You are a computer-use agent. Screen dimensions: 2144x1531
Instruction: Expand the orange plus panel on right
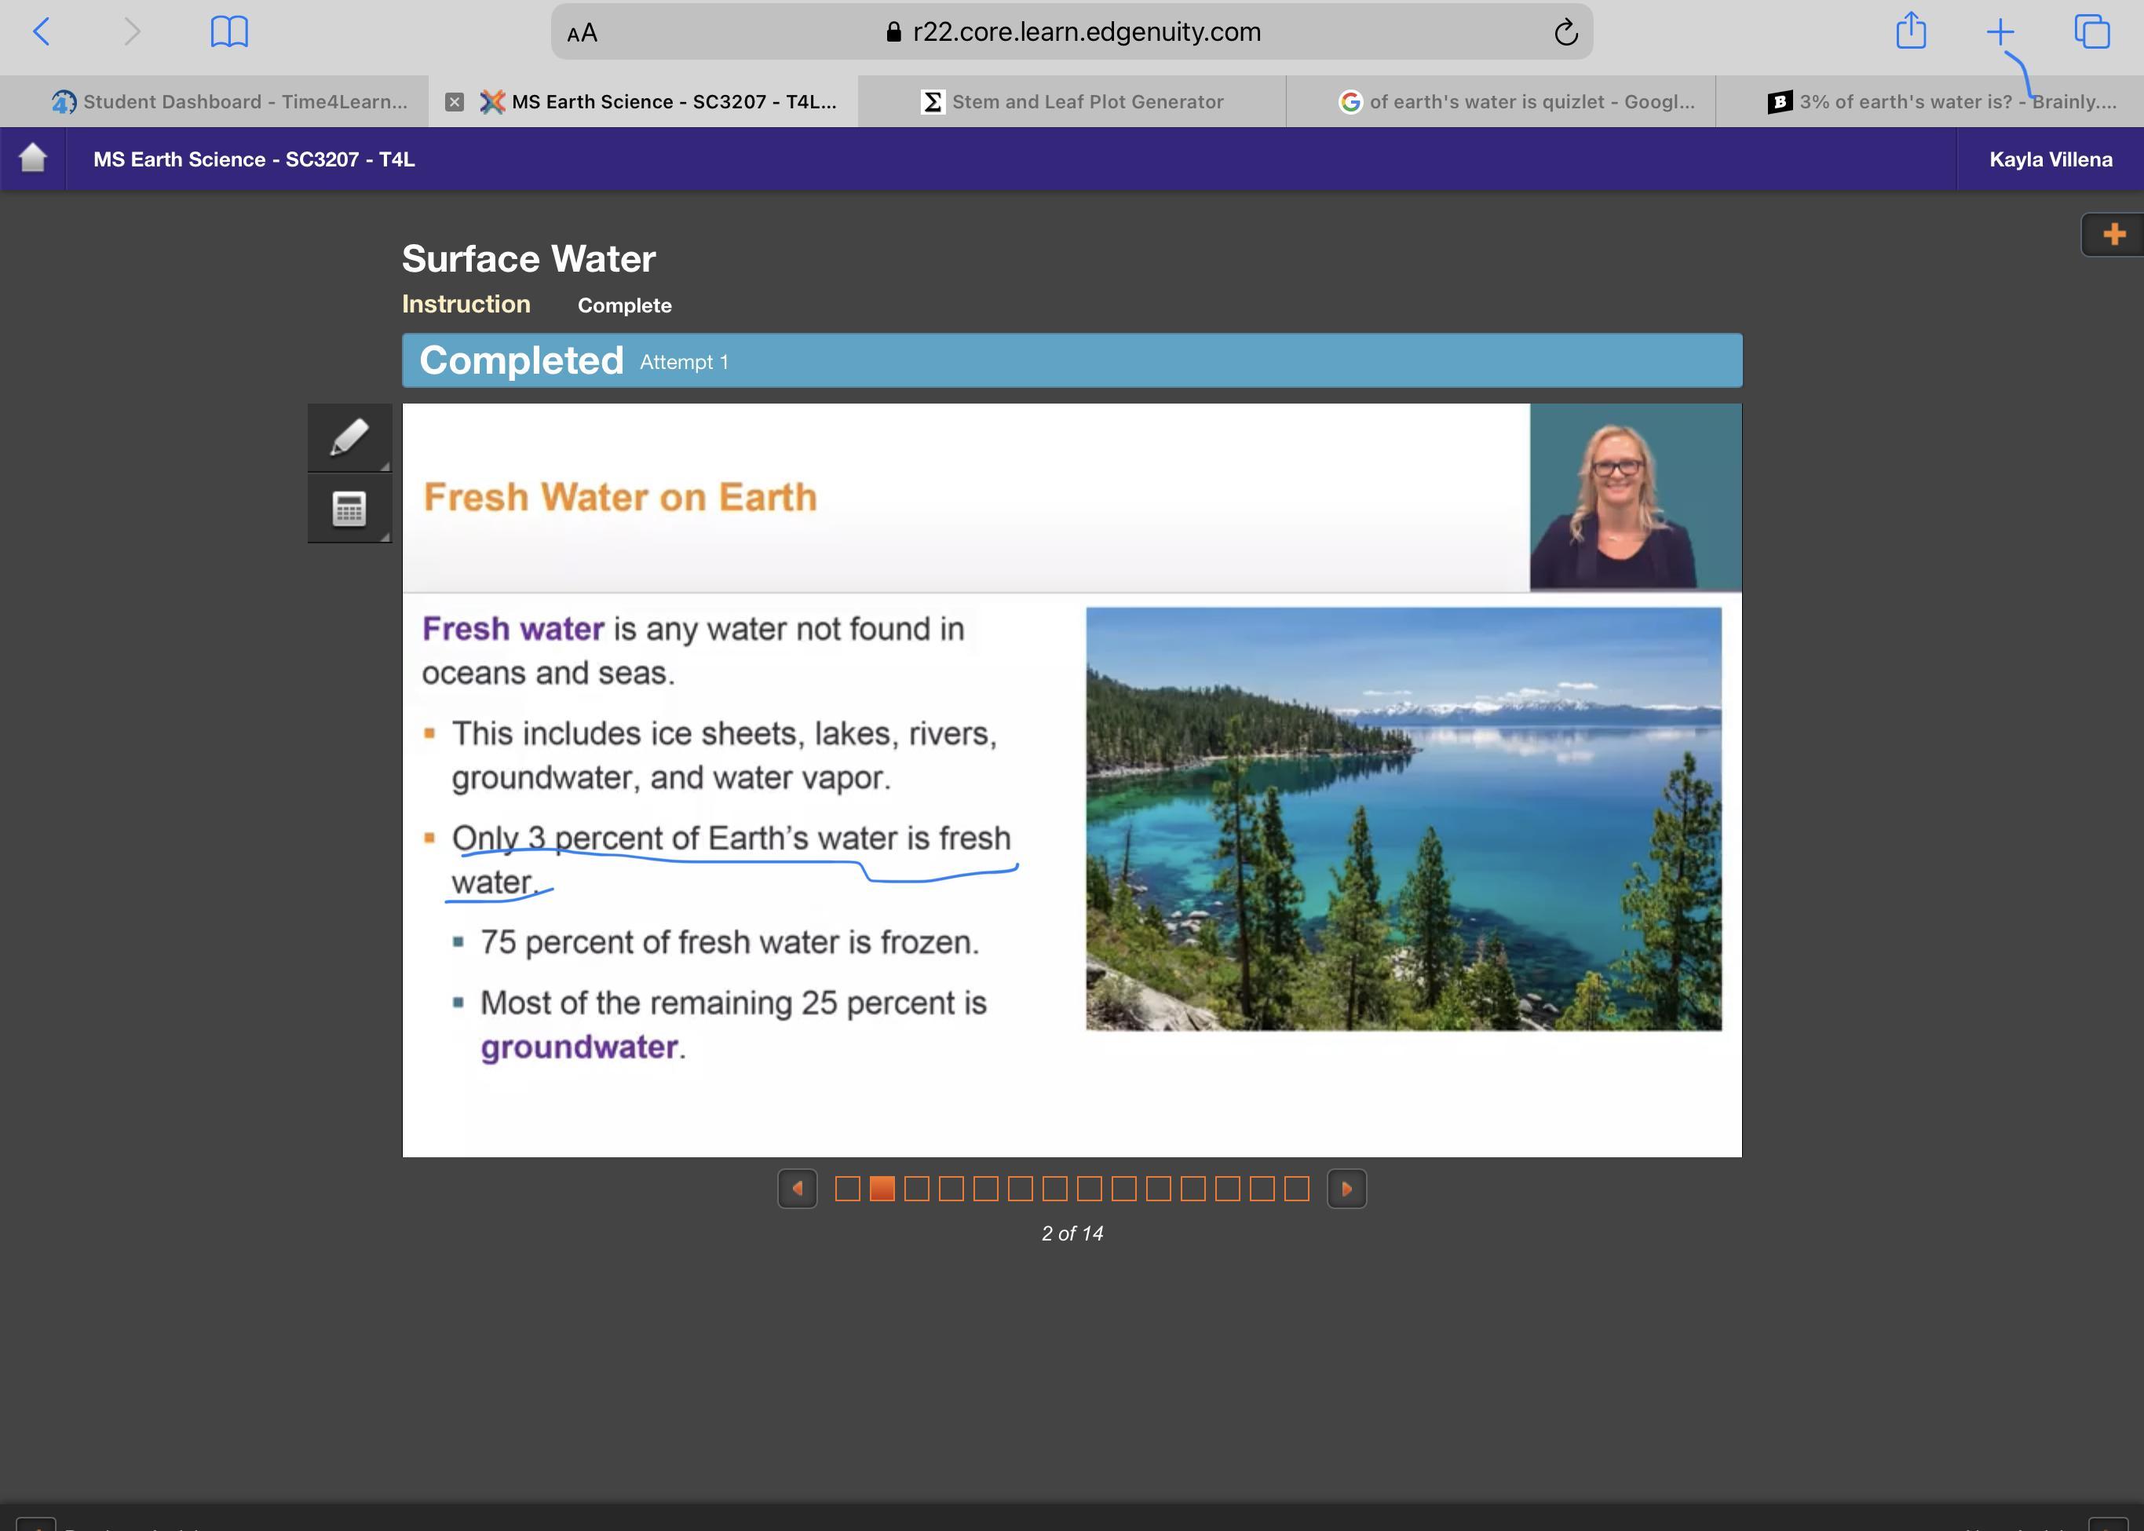tap(2113, 234)
